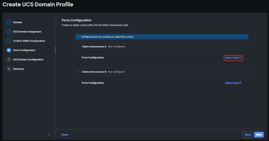
Task: Select Policy for Fabric Interconnect B
Action: tap(232, 83)
